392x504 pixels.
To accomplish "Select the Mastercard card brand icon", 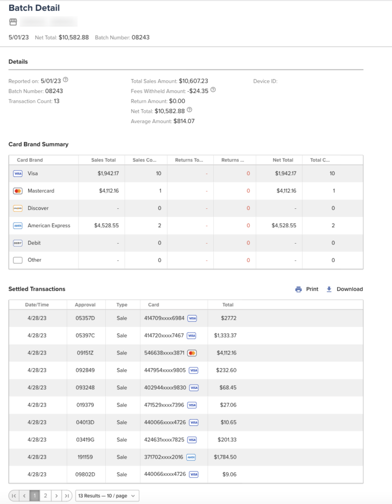I will (18, 191).
